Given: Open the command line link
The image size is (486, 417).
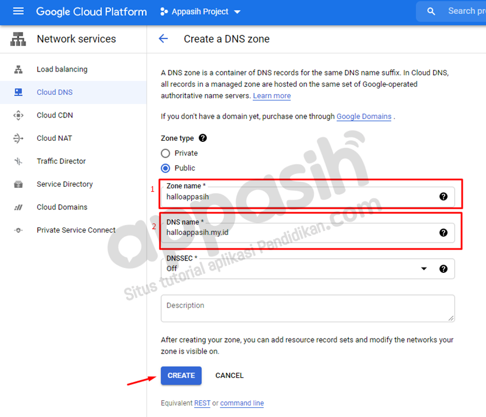Looking at the screenshot, I should coord(242,403).
